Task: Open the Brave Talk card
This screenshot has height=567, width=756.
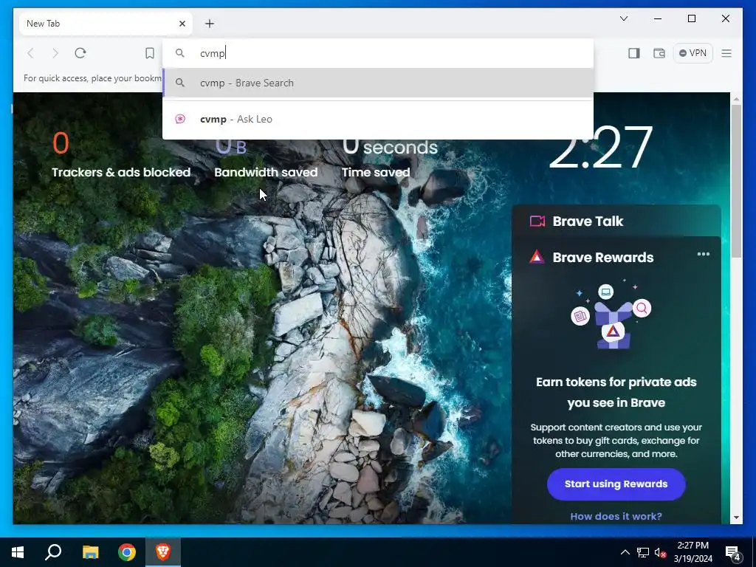Action: 616,221
